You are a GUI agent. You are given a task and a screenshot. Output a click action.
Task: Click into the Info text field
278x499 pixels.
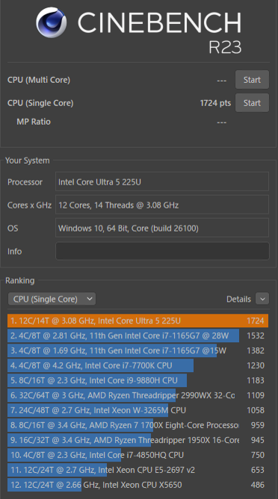162,251
